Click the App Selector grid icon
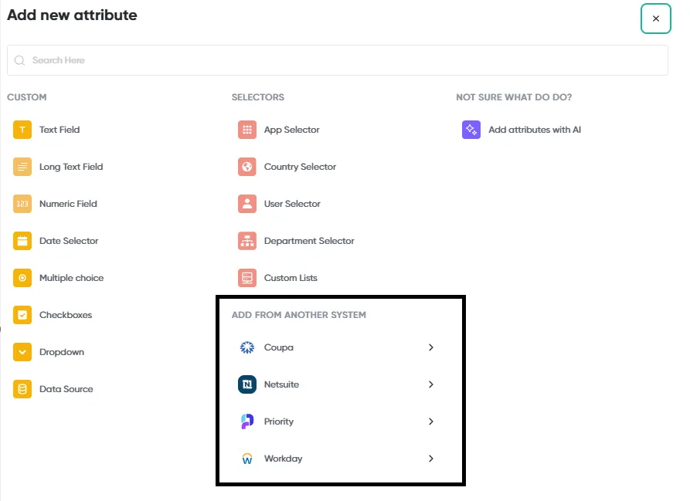This screenshot has height=501, width=690. point(246,130)
